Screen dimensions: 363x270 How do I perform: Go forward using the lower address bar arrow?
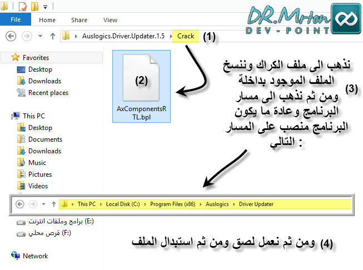pyautogui.click(x=33, y=204)
